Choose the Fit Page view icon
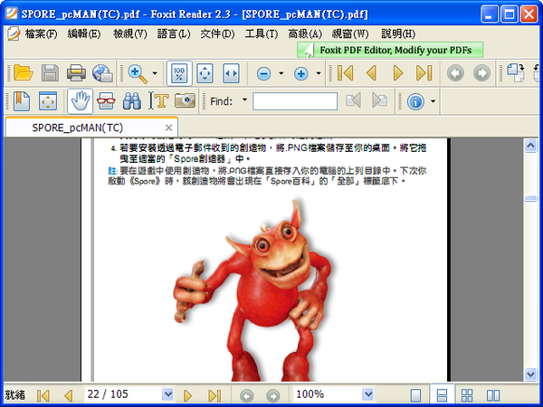The width and height of the screenshot is (543, 407). [x=205, y=73]
